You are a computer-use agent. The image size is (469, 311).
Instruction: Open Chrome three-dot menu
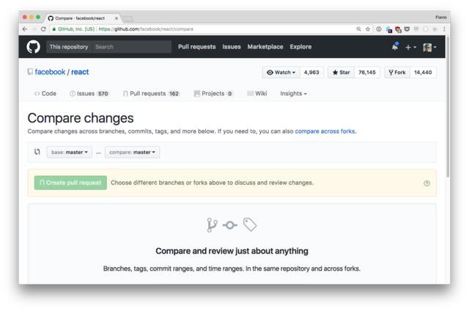(x=444, y=29)
